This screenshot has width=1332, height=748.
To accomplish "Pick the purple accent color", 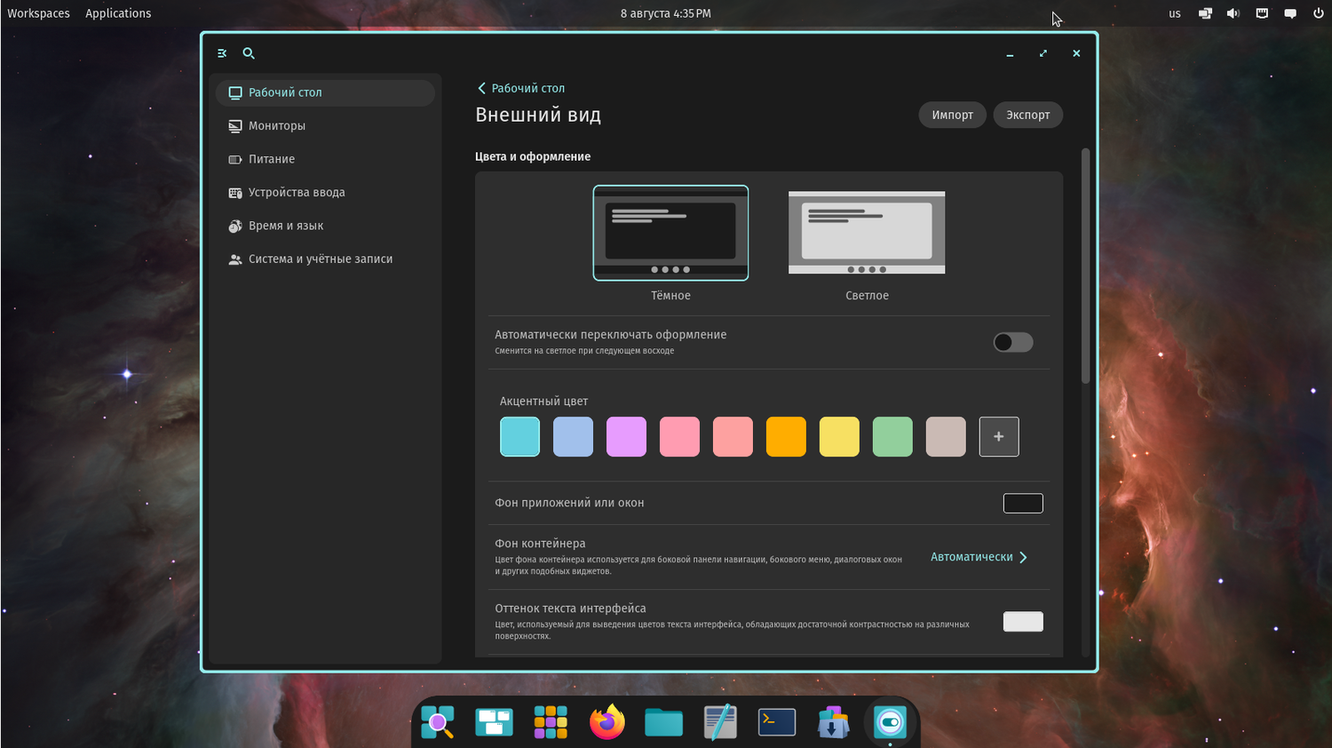I will pyautogui.click(x=626, y=437).
